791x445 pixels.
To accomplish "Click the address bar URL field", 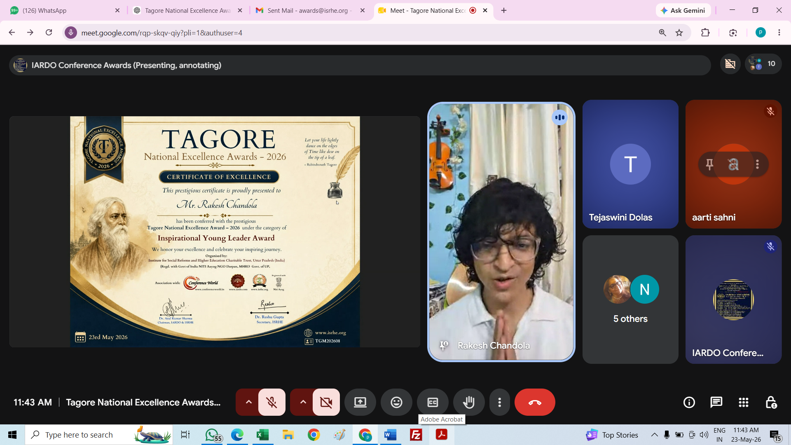I will point(363,33).
